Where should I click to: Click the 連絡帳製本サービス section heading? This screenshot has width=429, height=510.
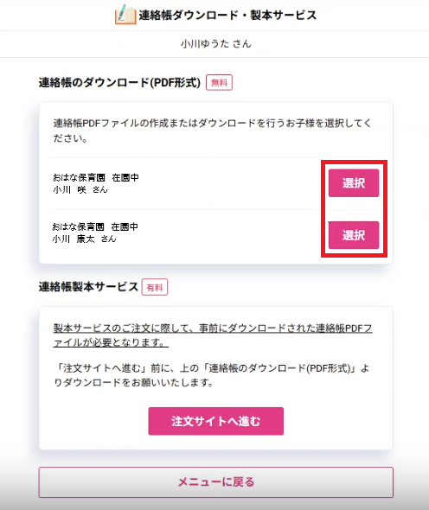coord(88,287)
